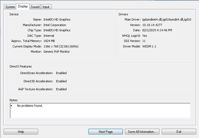Viewport: 199px width, 138px height.
Task: Click DirectDraw Acceleration 'Enabled' value
Action: [61, 73]
